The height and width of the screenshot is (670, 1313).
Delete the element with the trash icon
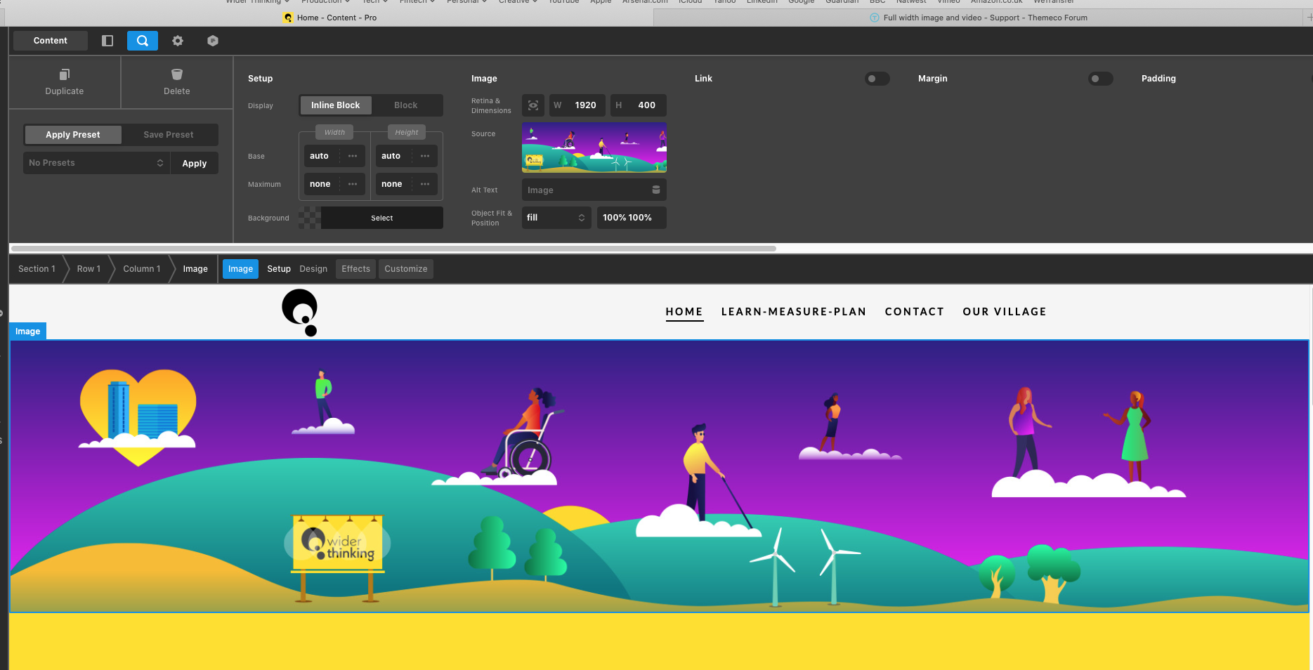click(x=177, y=82)
